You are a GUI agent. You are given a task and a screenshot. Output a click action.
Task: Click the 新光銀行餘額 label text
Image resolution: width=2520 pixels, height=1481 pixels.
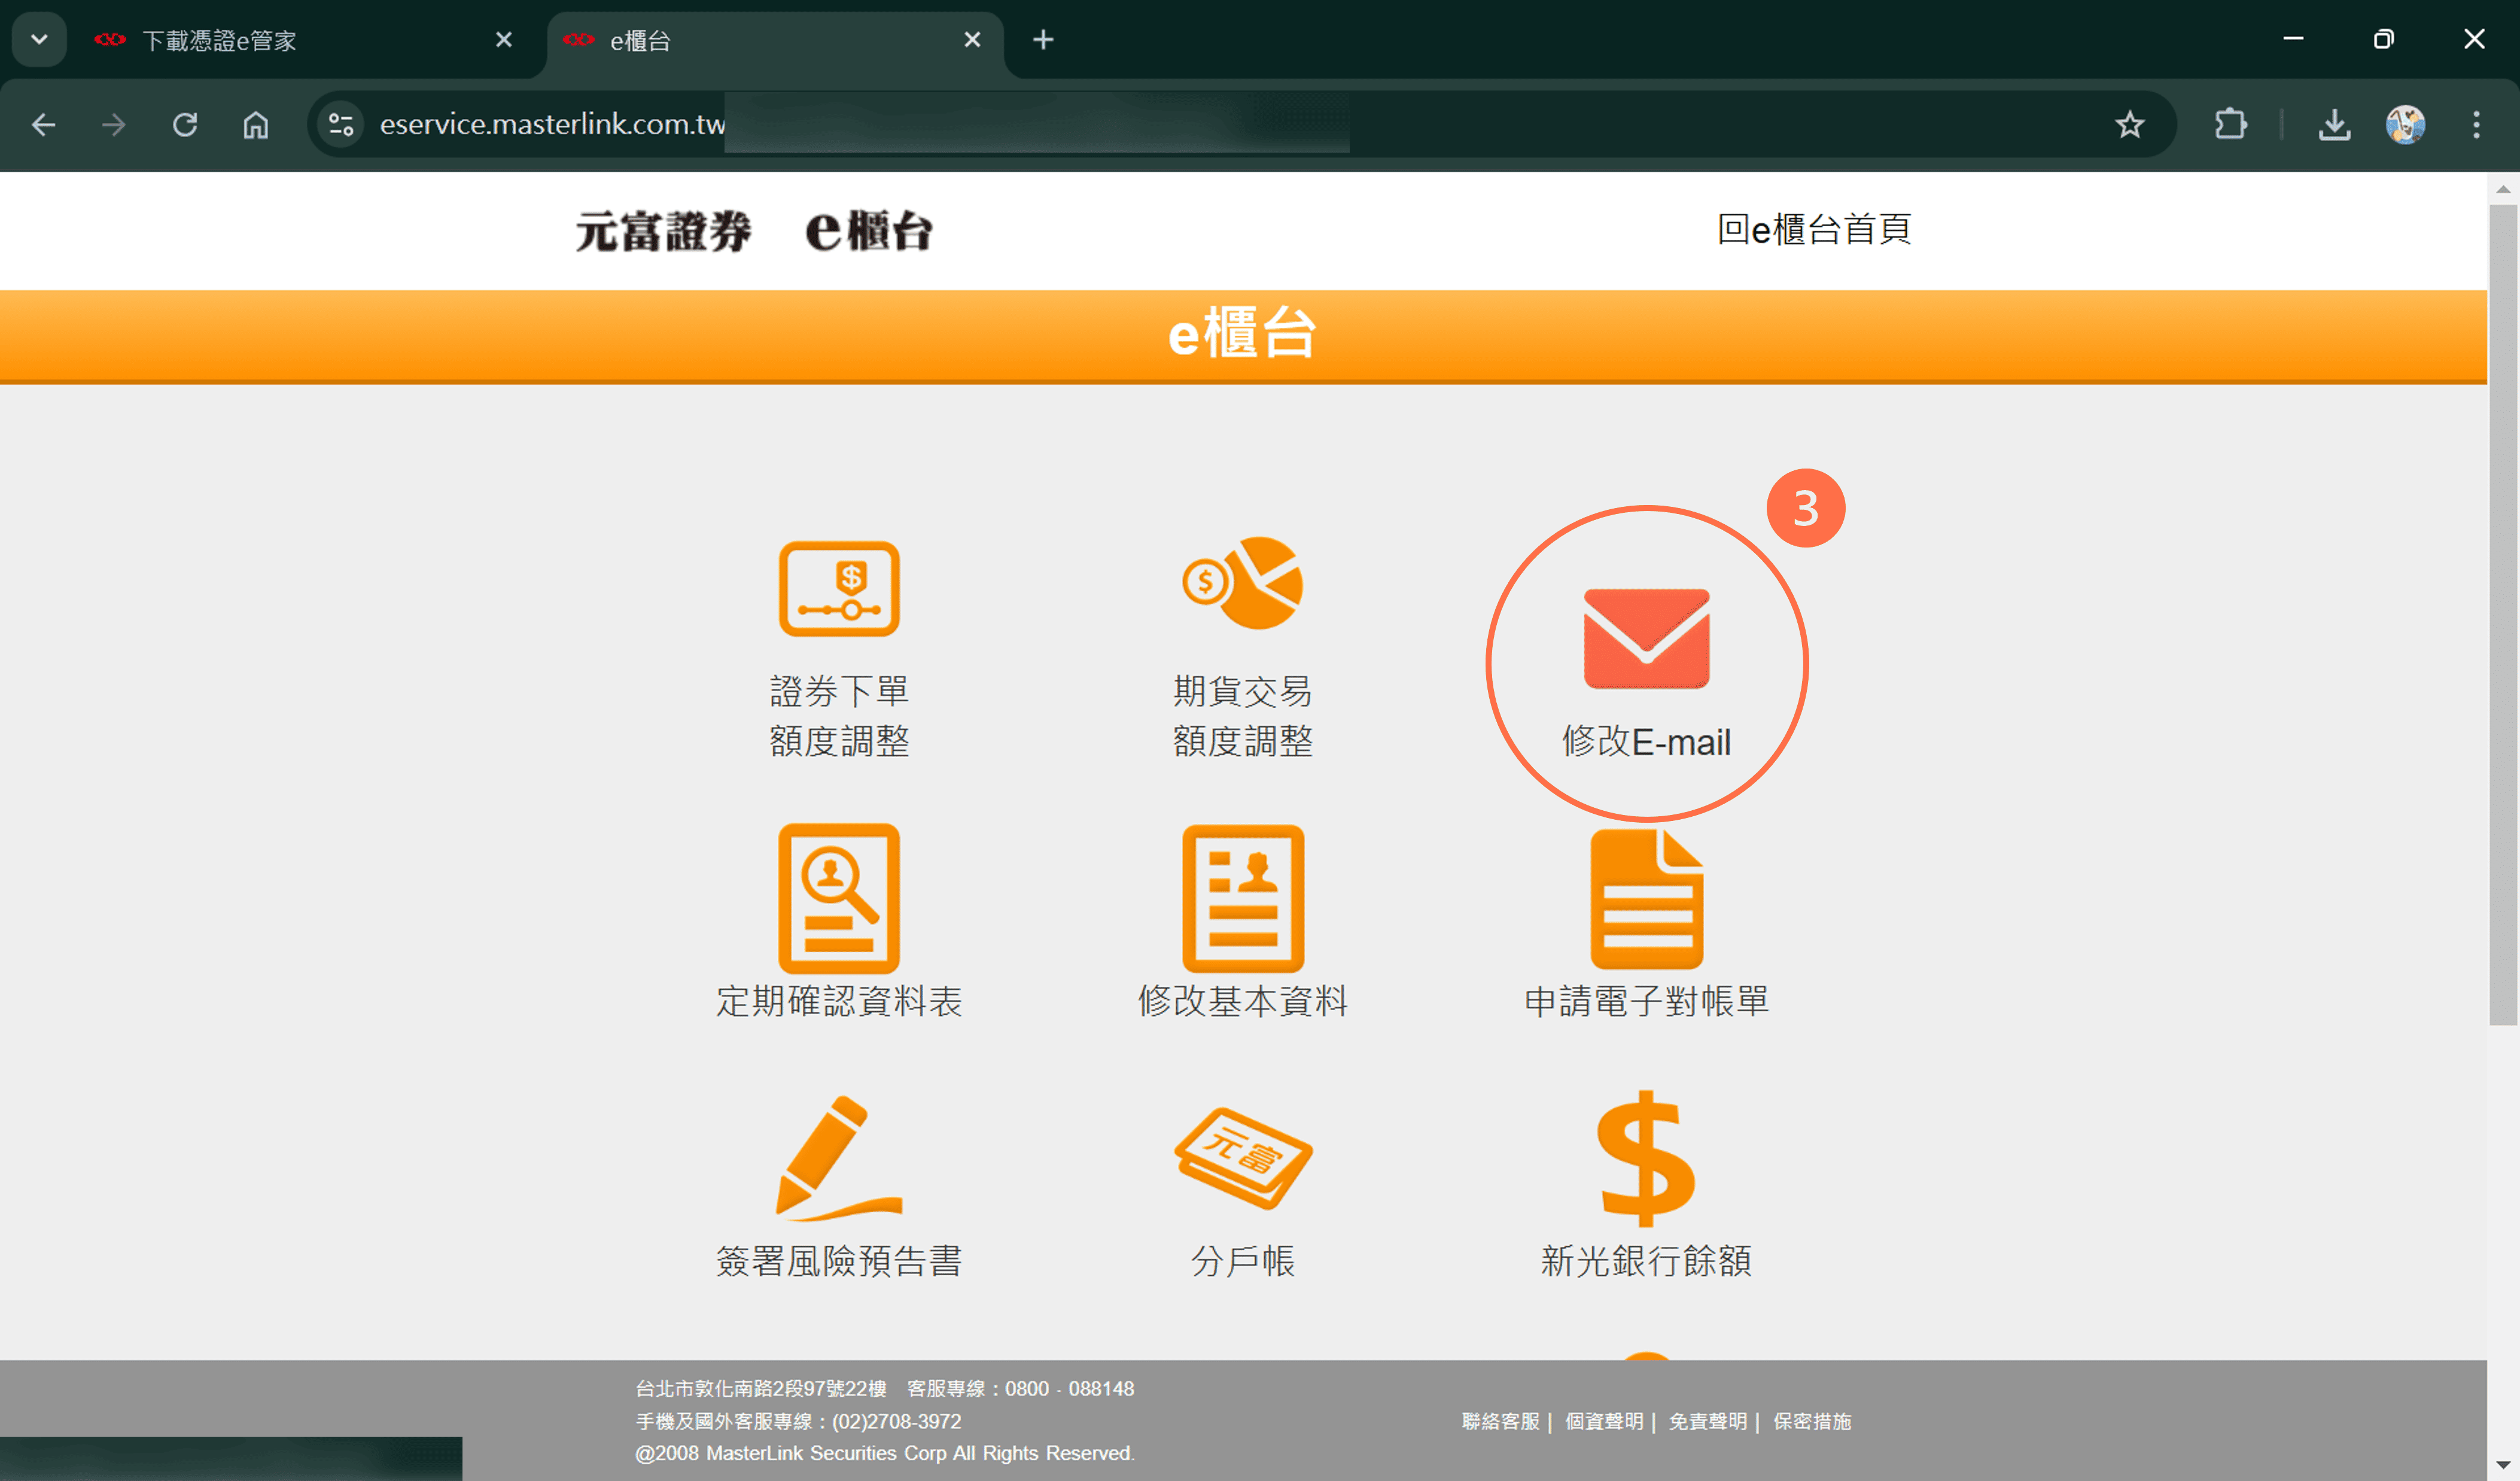tap(1646, 1261)
